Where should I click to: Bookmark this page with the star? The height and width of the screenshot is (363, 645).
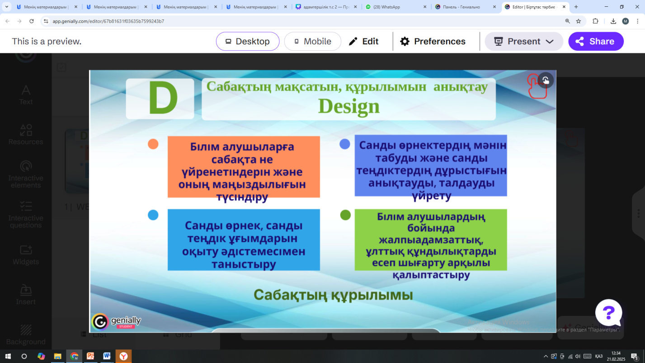click(579, 21)
